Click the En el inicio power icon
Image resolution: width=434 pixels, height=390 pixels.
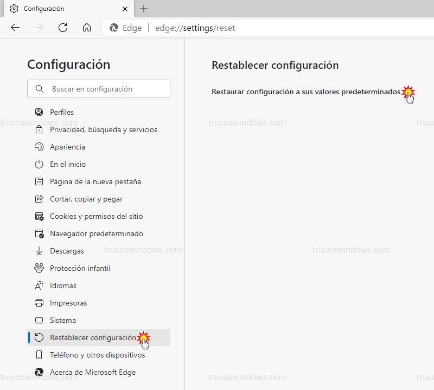click(39, 164)
